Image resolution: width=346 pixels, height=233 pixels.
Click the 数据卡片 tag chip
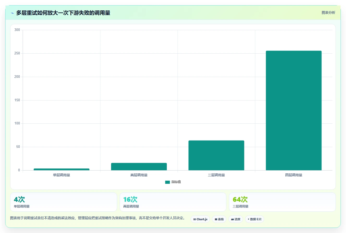pyautogui.click(x=254, y=219)
